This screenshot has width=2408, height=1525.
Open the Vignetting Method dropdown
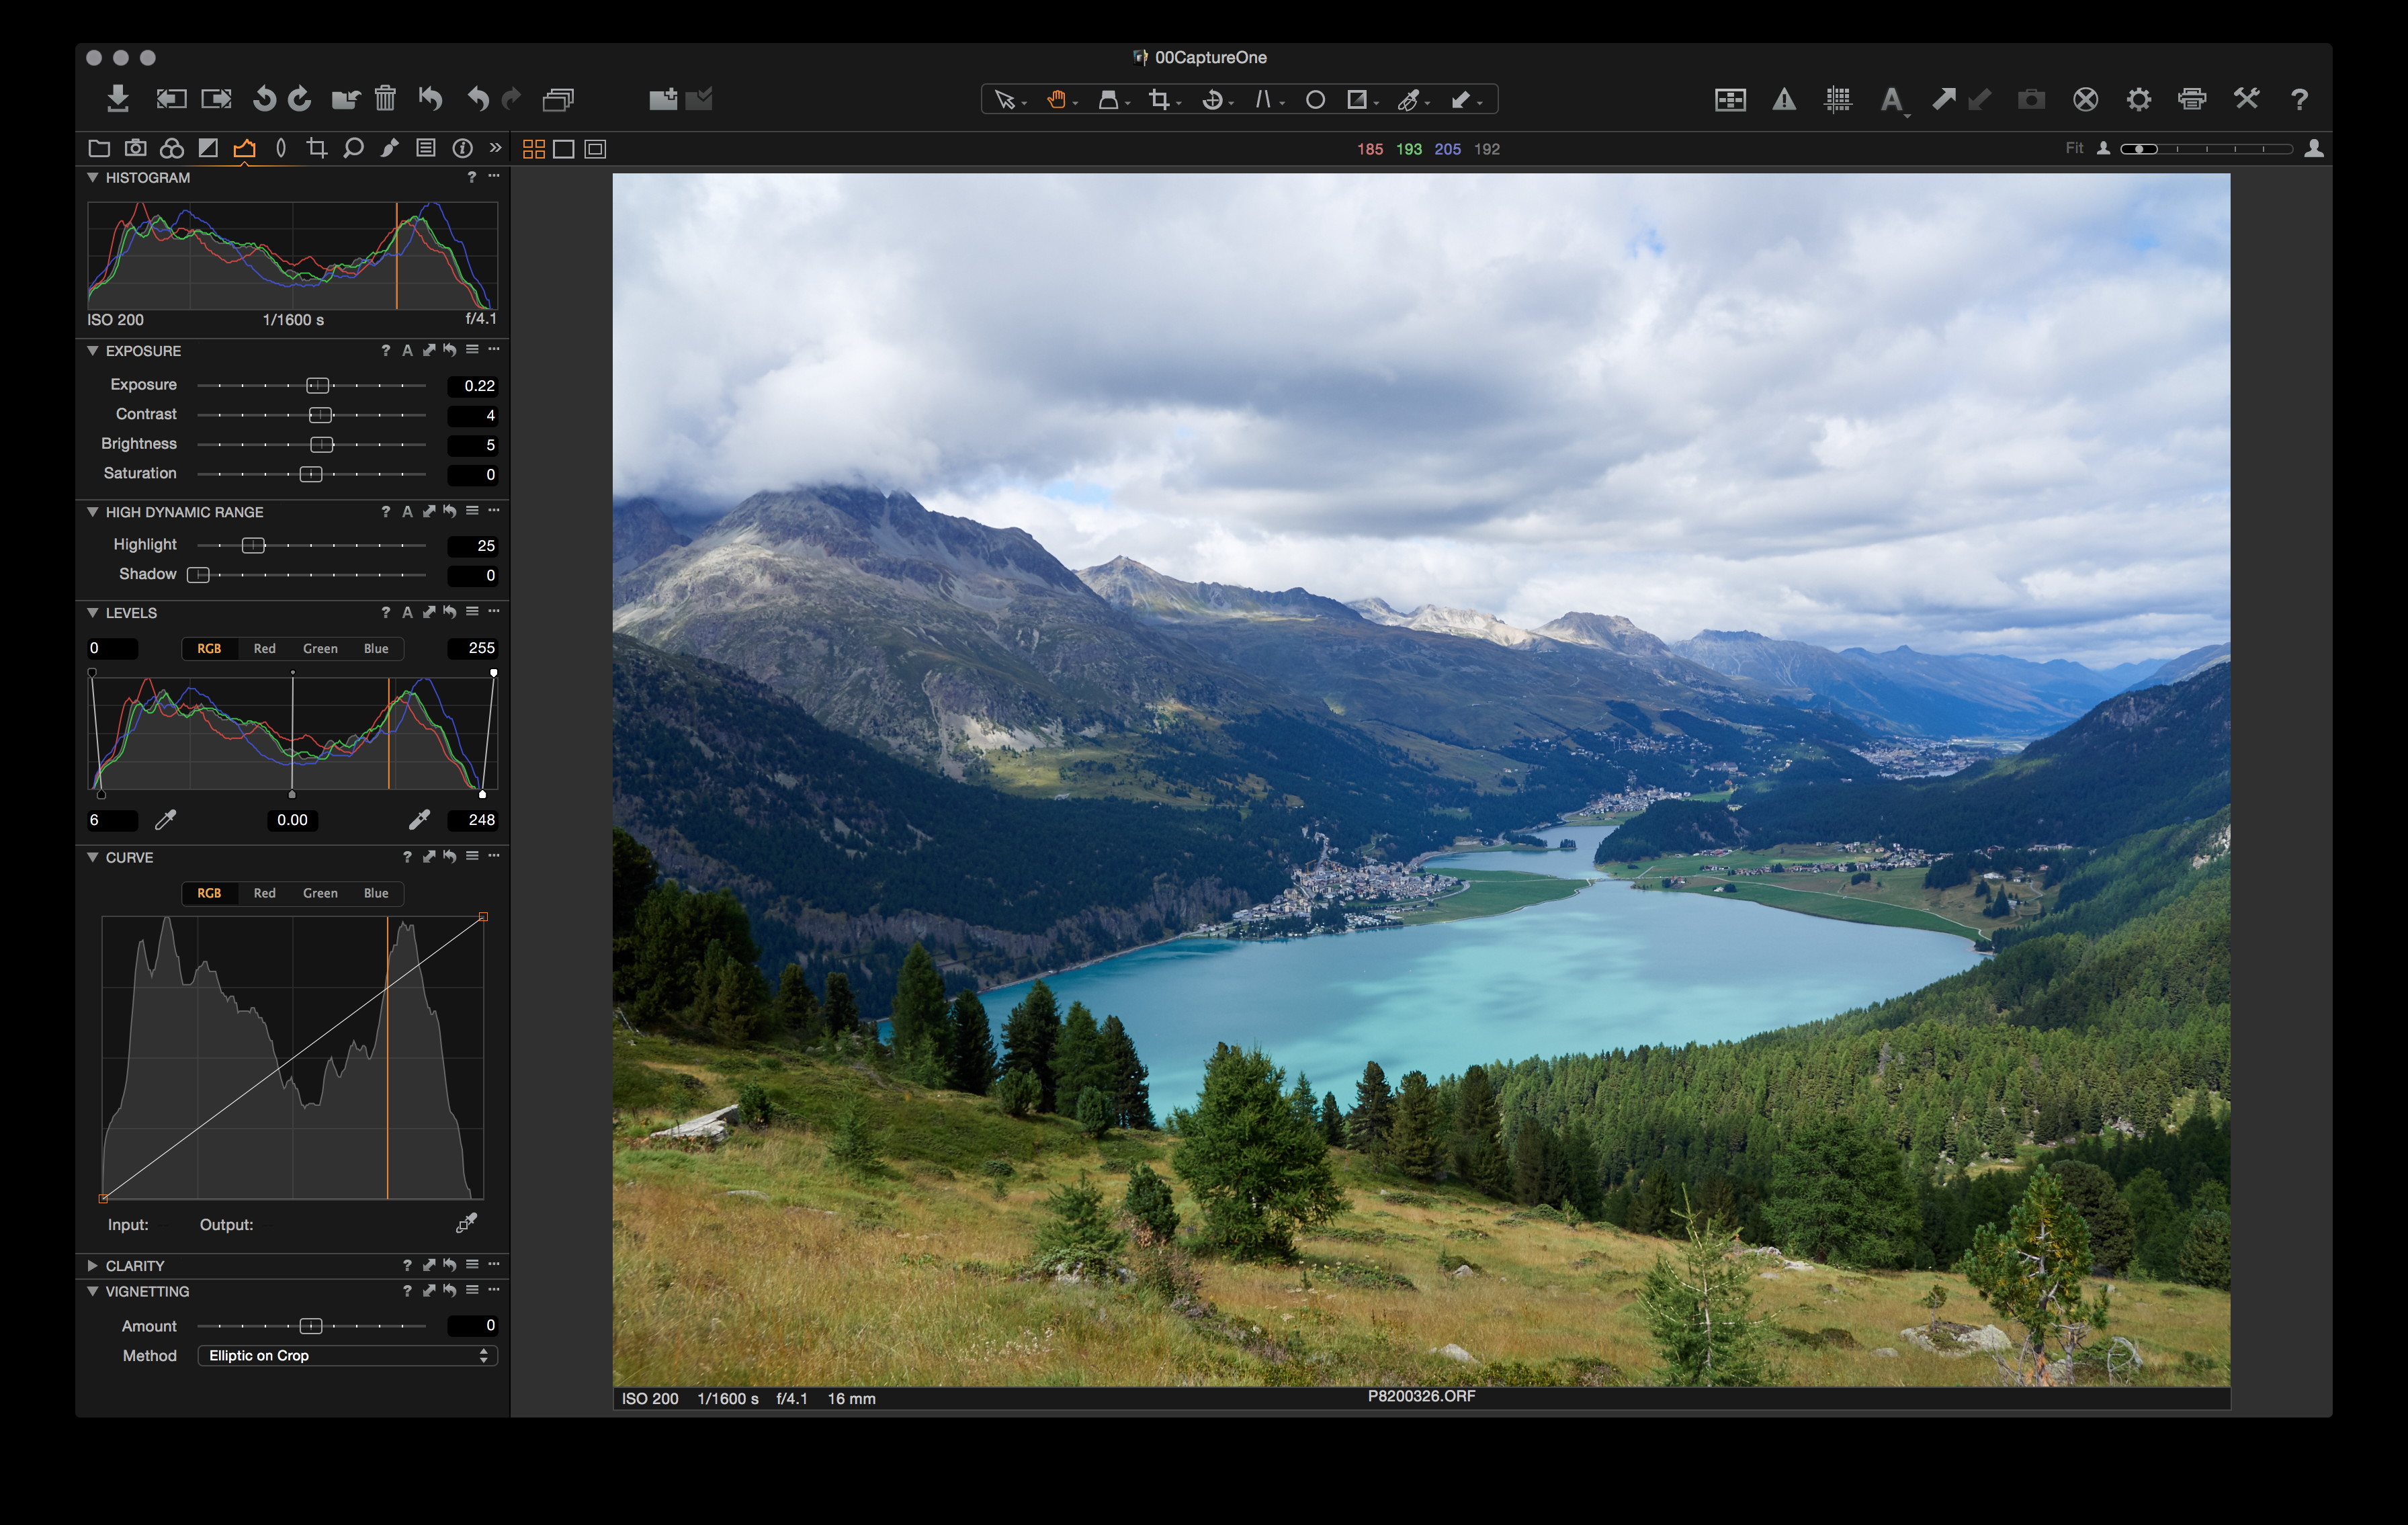click(347, 1356)
